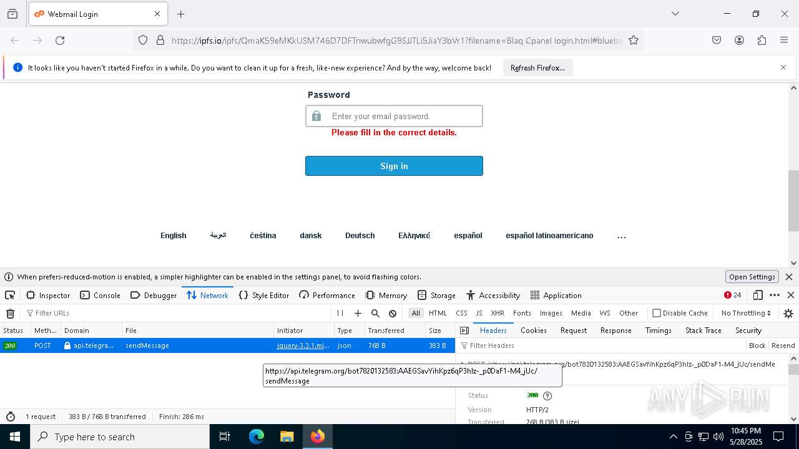Enable Disable Cache checkbox
Image resolution: width=799 pixels, height=449 pixels.
pos(657,313)
